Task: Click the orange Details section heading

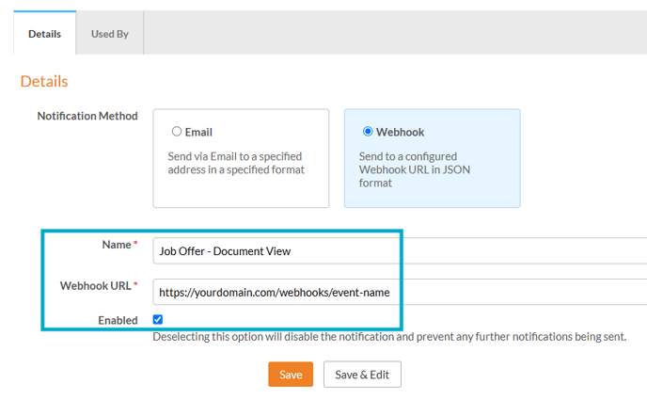Action: (44, 82)
